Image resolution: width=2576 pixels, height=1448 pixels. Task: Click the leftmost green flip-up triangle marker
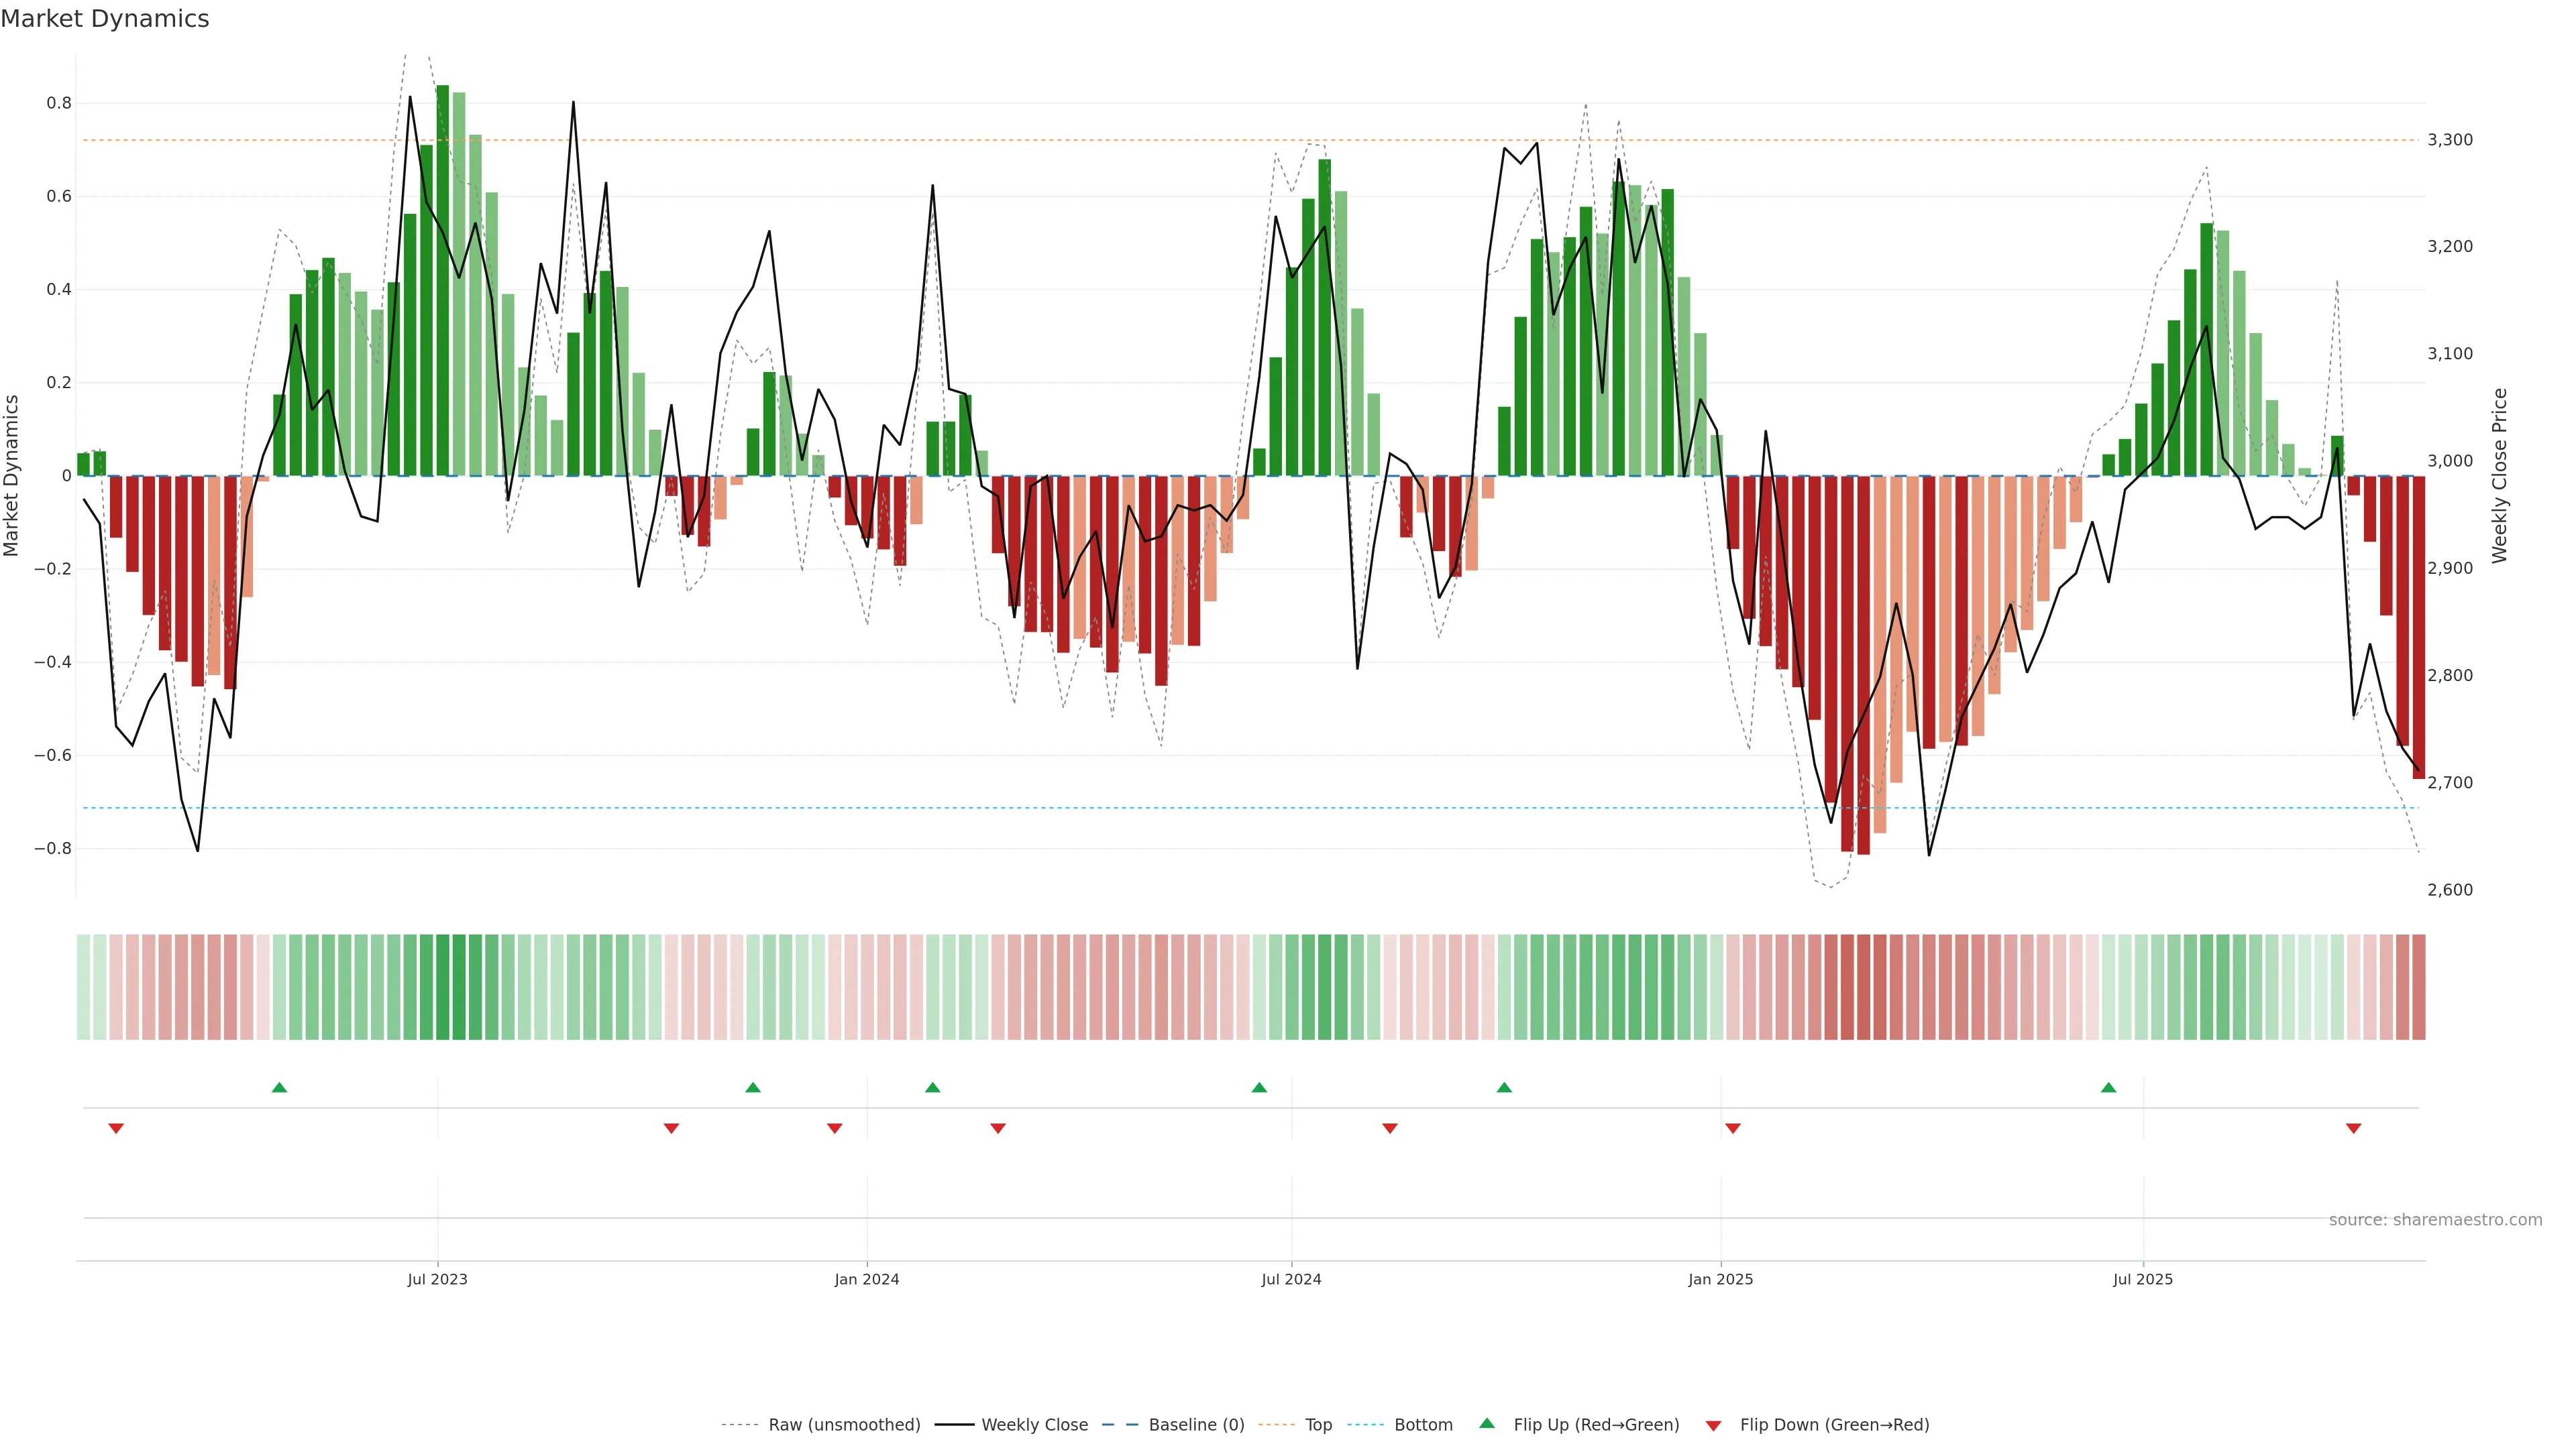[280, 1087]
